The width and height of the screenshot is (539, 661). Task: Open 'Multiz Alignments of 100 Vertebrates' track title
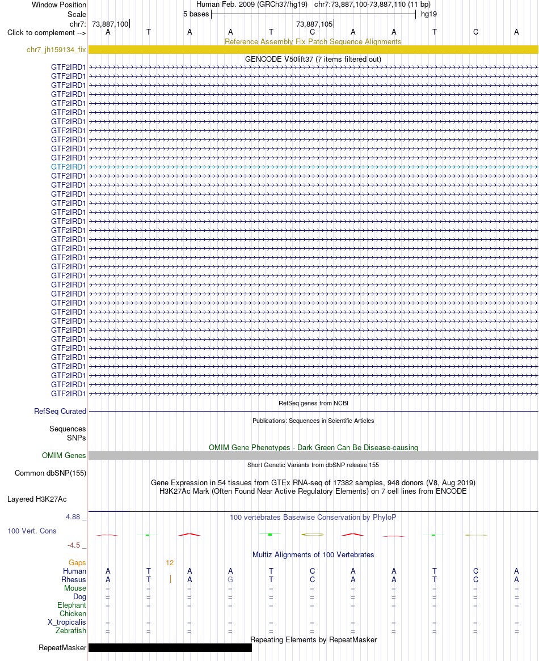coord(313,555)
